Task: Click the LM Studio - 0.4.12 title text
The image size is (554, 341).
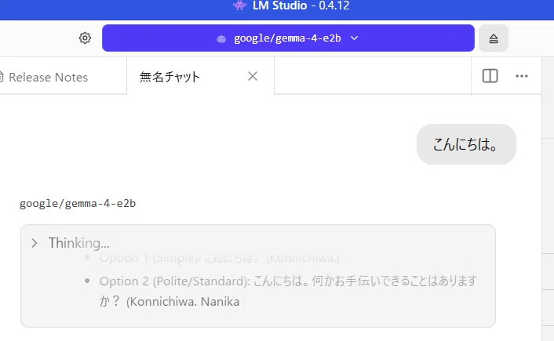Action: [301, 5]
